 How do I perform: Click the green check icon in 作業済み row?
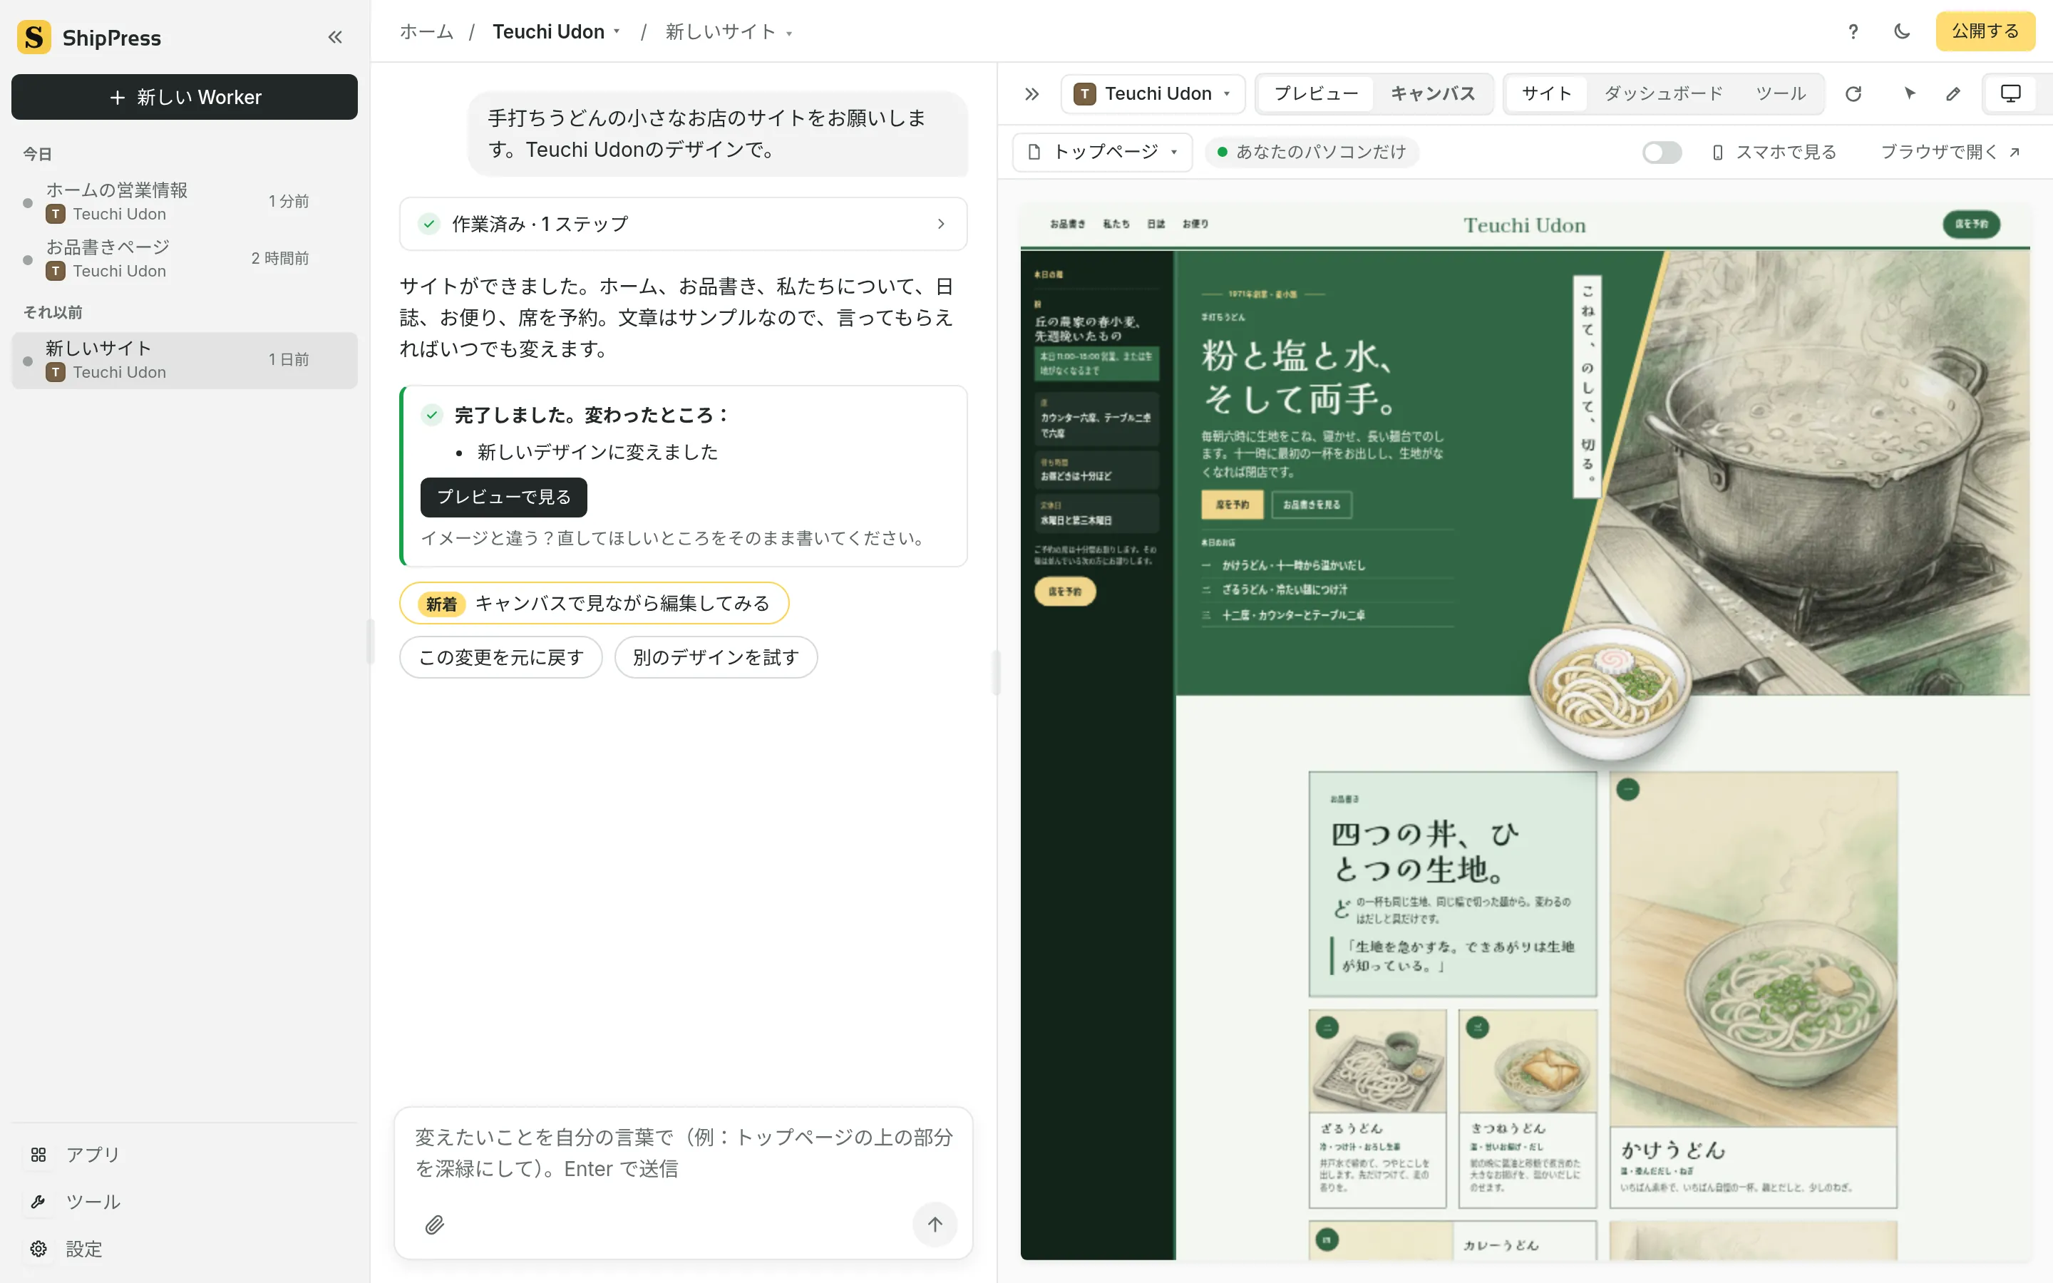click(429, 224)
